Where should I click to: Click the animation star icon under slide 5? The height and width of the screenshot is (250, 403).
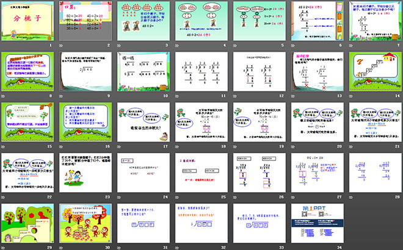pyautogui.click(x=235, y=46)
